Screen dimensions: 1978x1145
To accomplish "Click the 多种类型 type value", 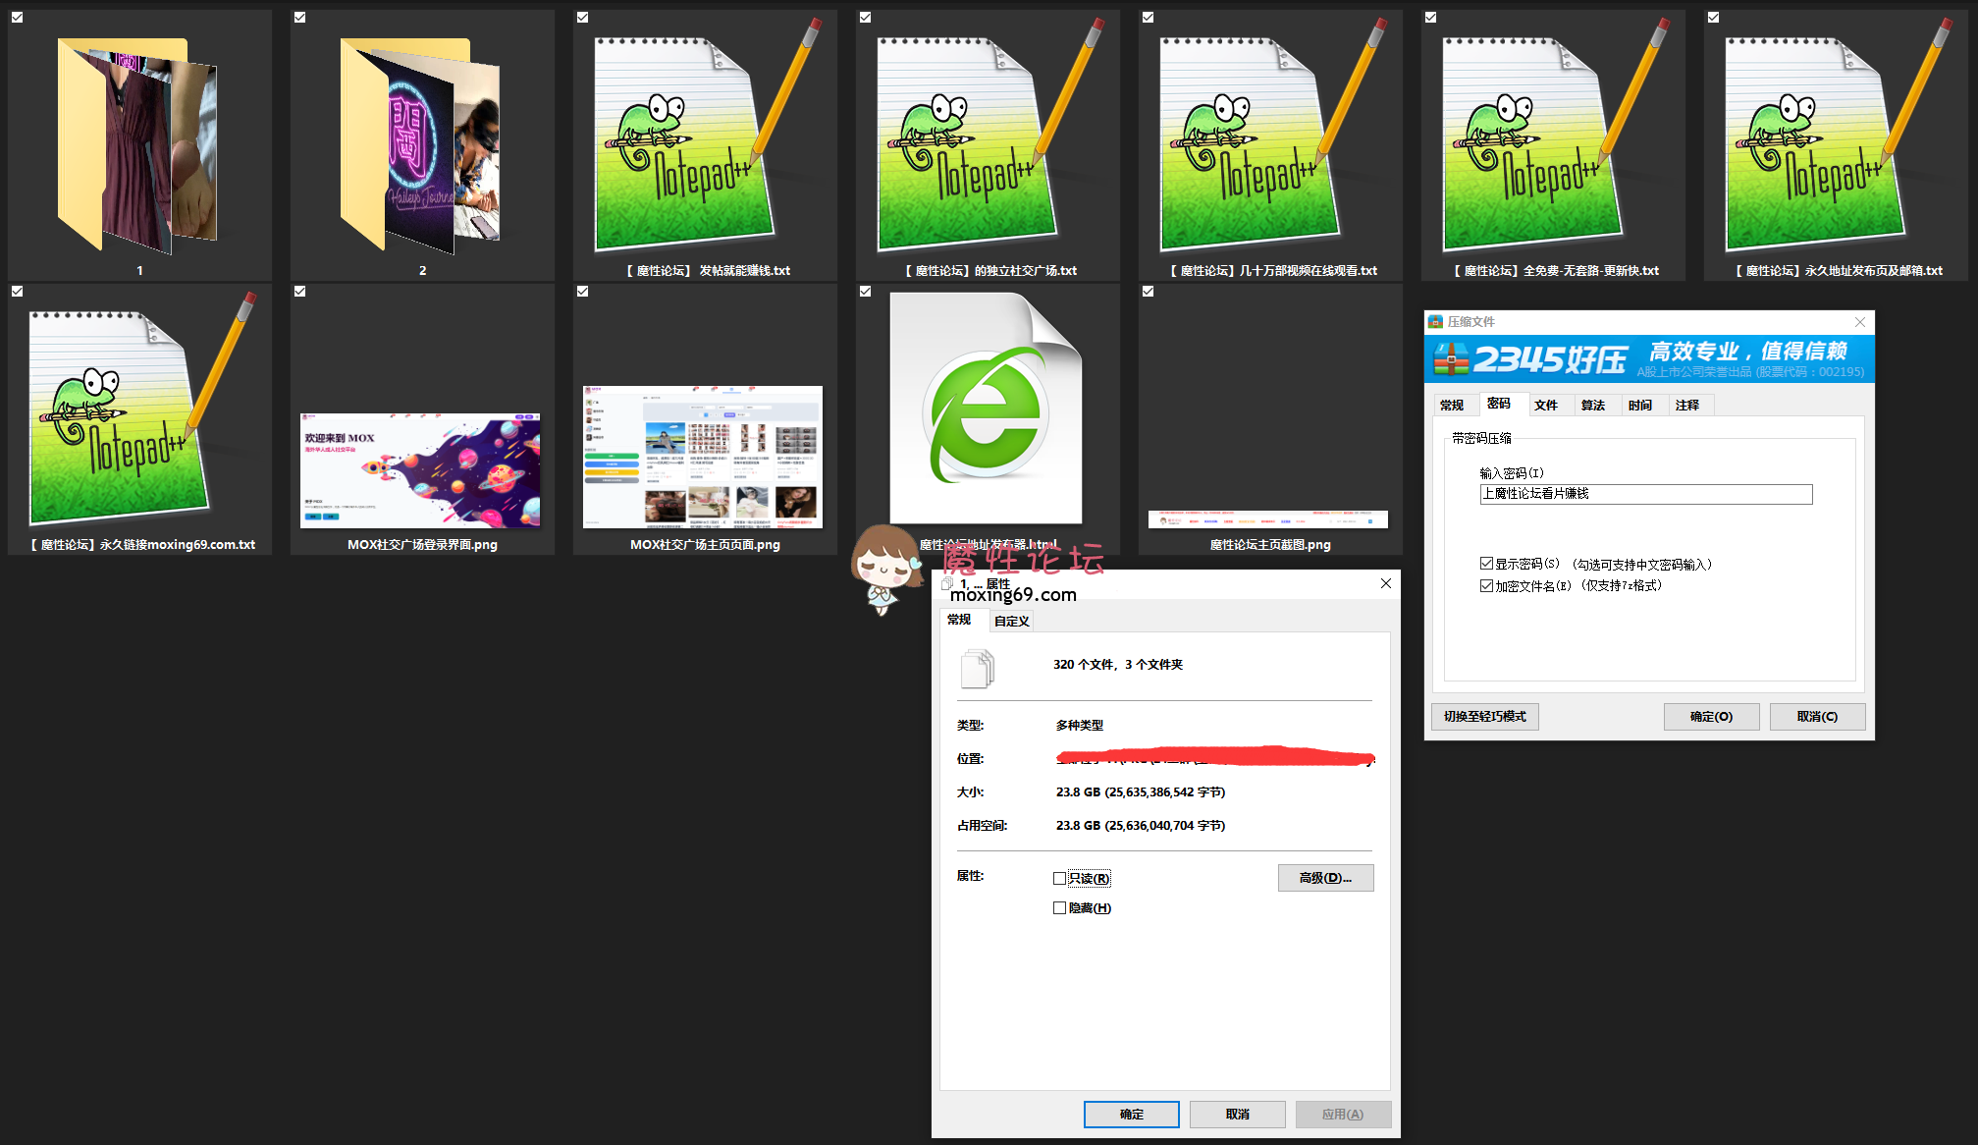I will click(1080, 726).
